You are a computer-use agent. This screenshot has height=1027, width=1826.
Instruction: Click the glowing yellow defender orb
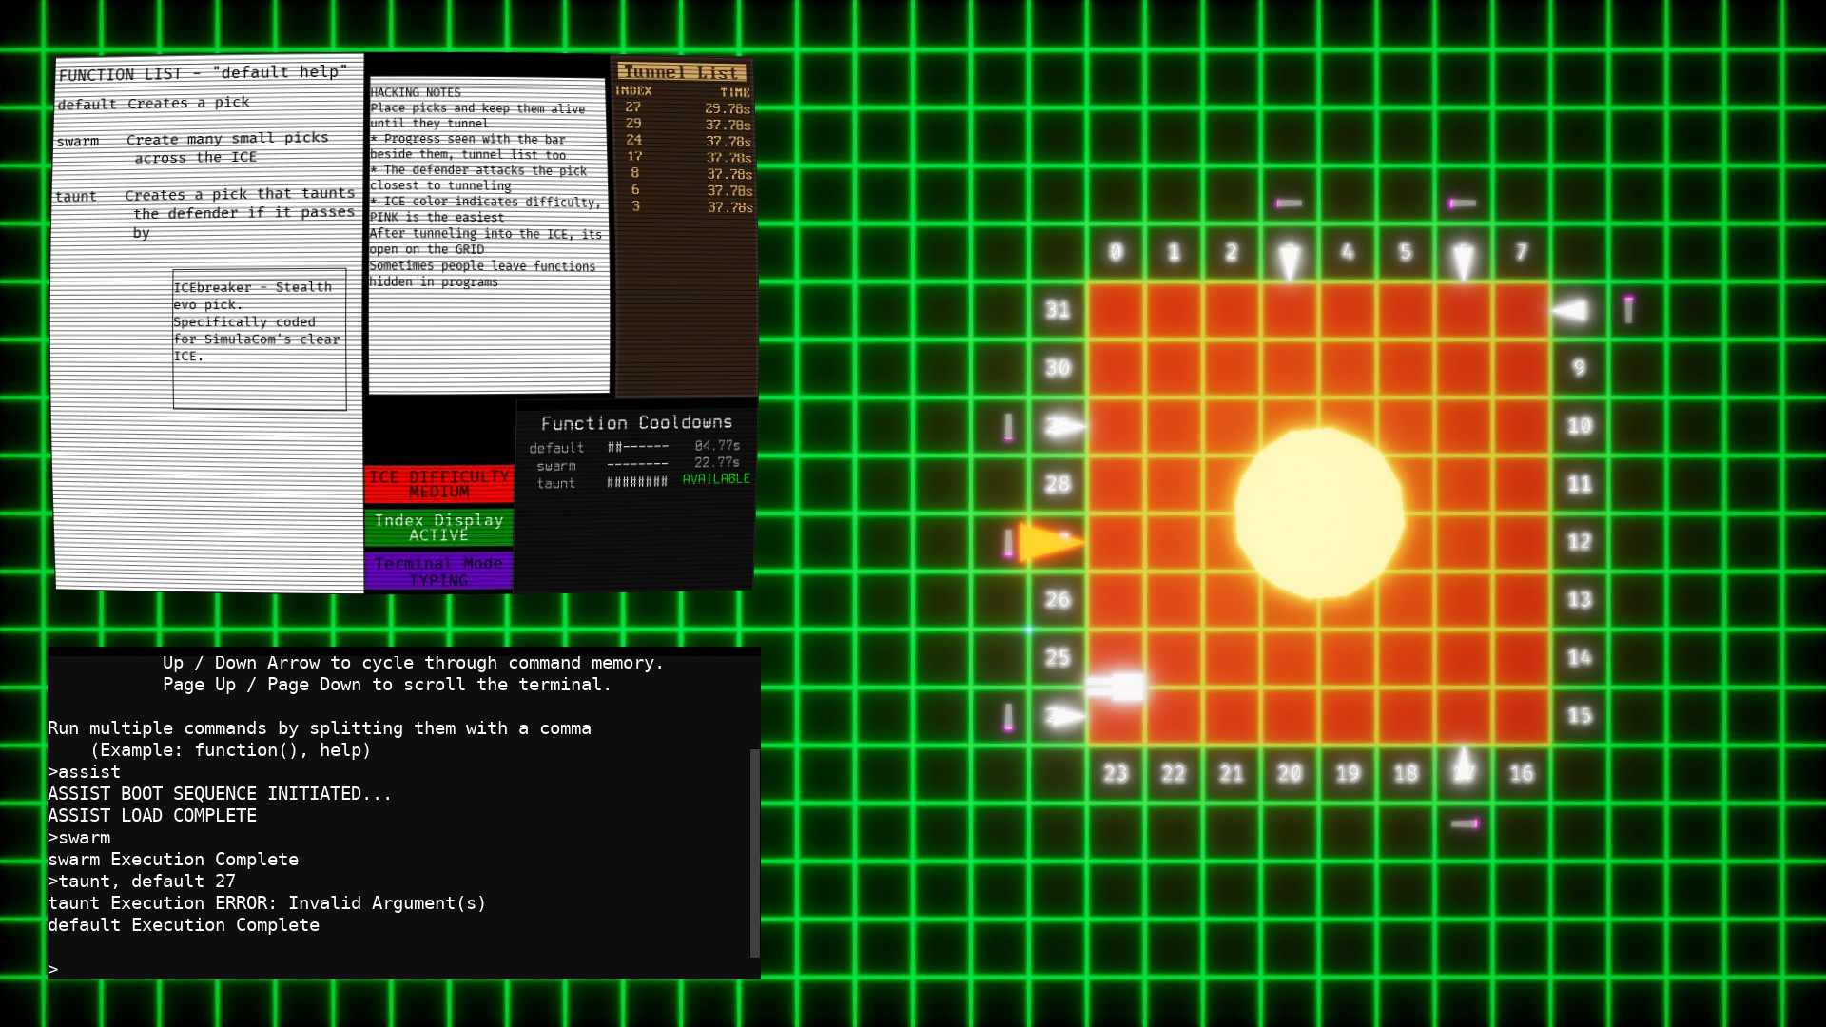click(x=1319, y=513)
